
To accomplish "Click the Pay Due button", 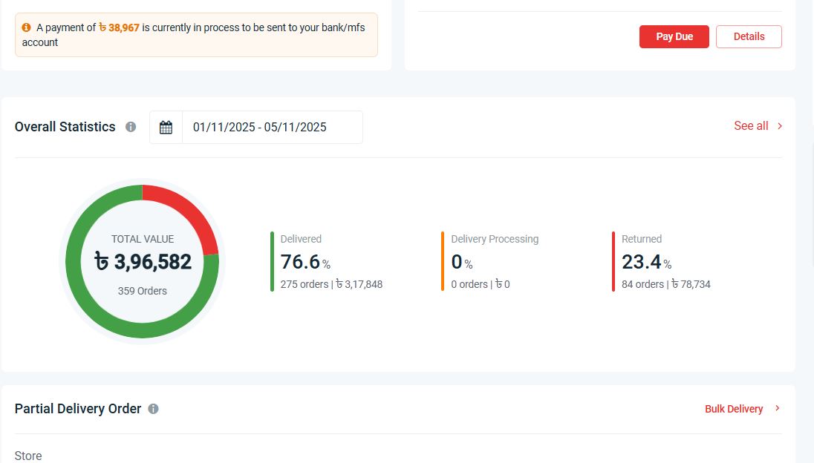I will (x=674, y=37).
